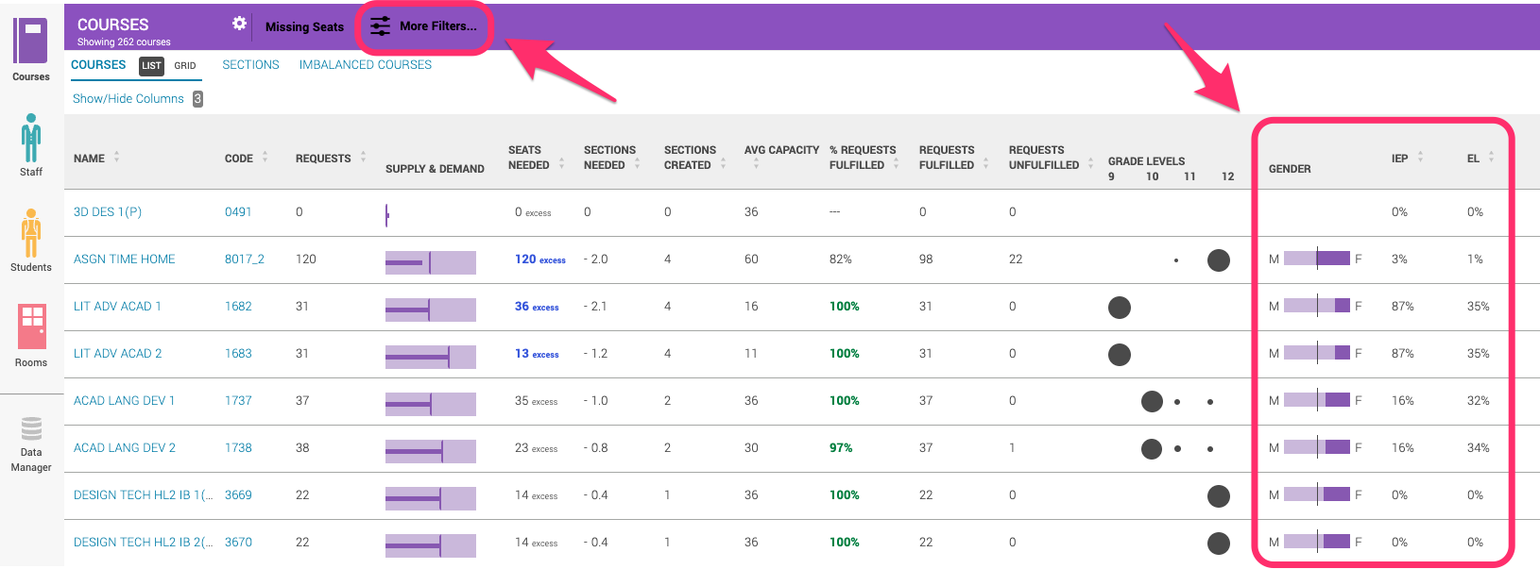1540x569 pixels.
Task: Open the Students sidebar icon
Action: (x=31, y=233)
